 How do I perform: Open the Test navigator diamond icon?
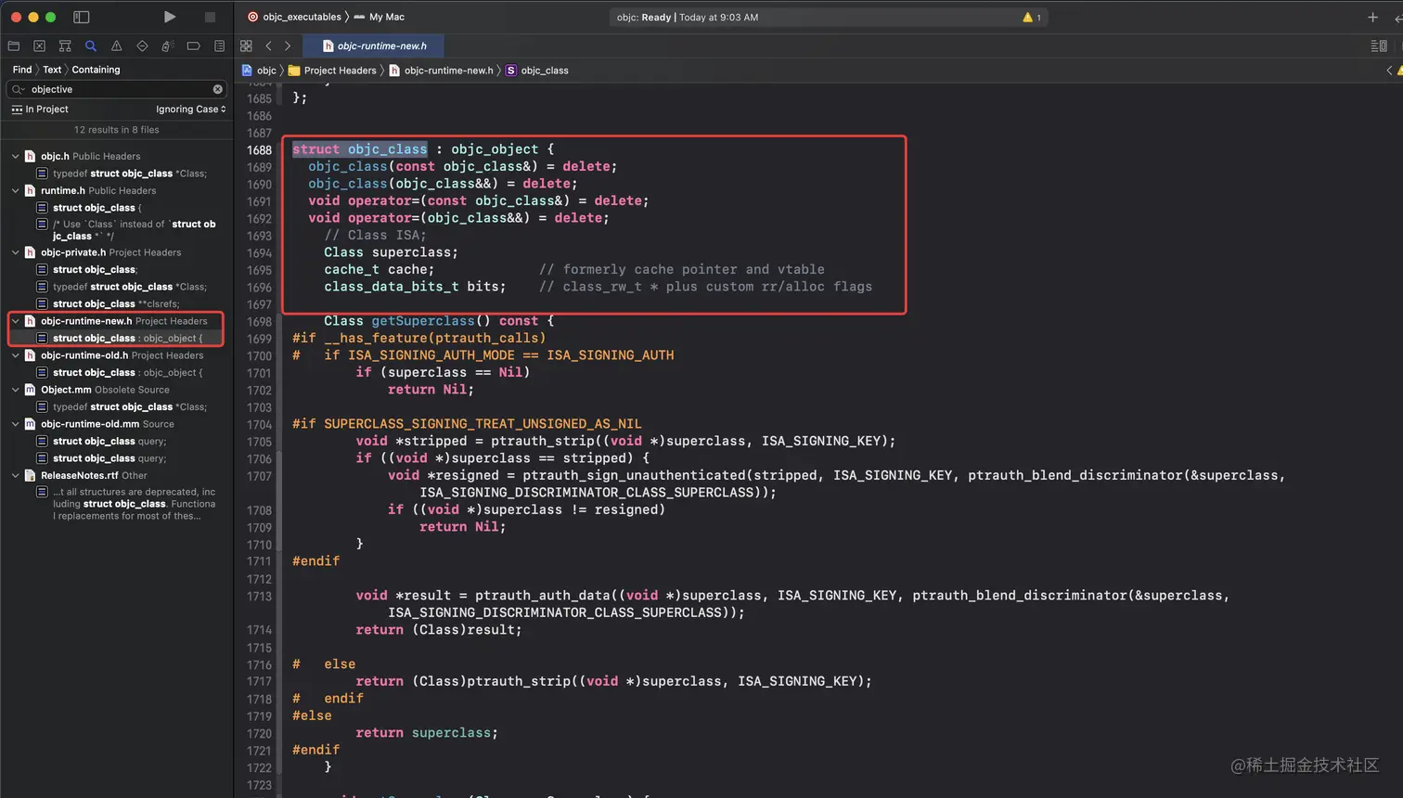coord(142,45)
